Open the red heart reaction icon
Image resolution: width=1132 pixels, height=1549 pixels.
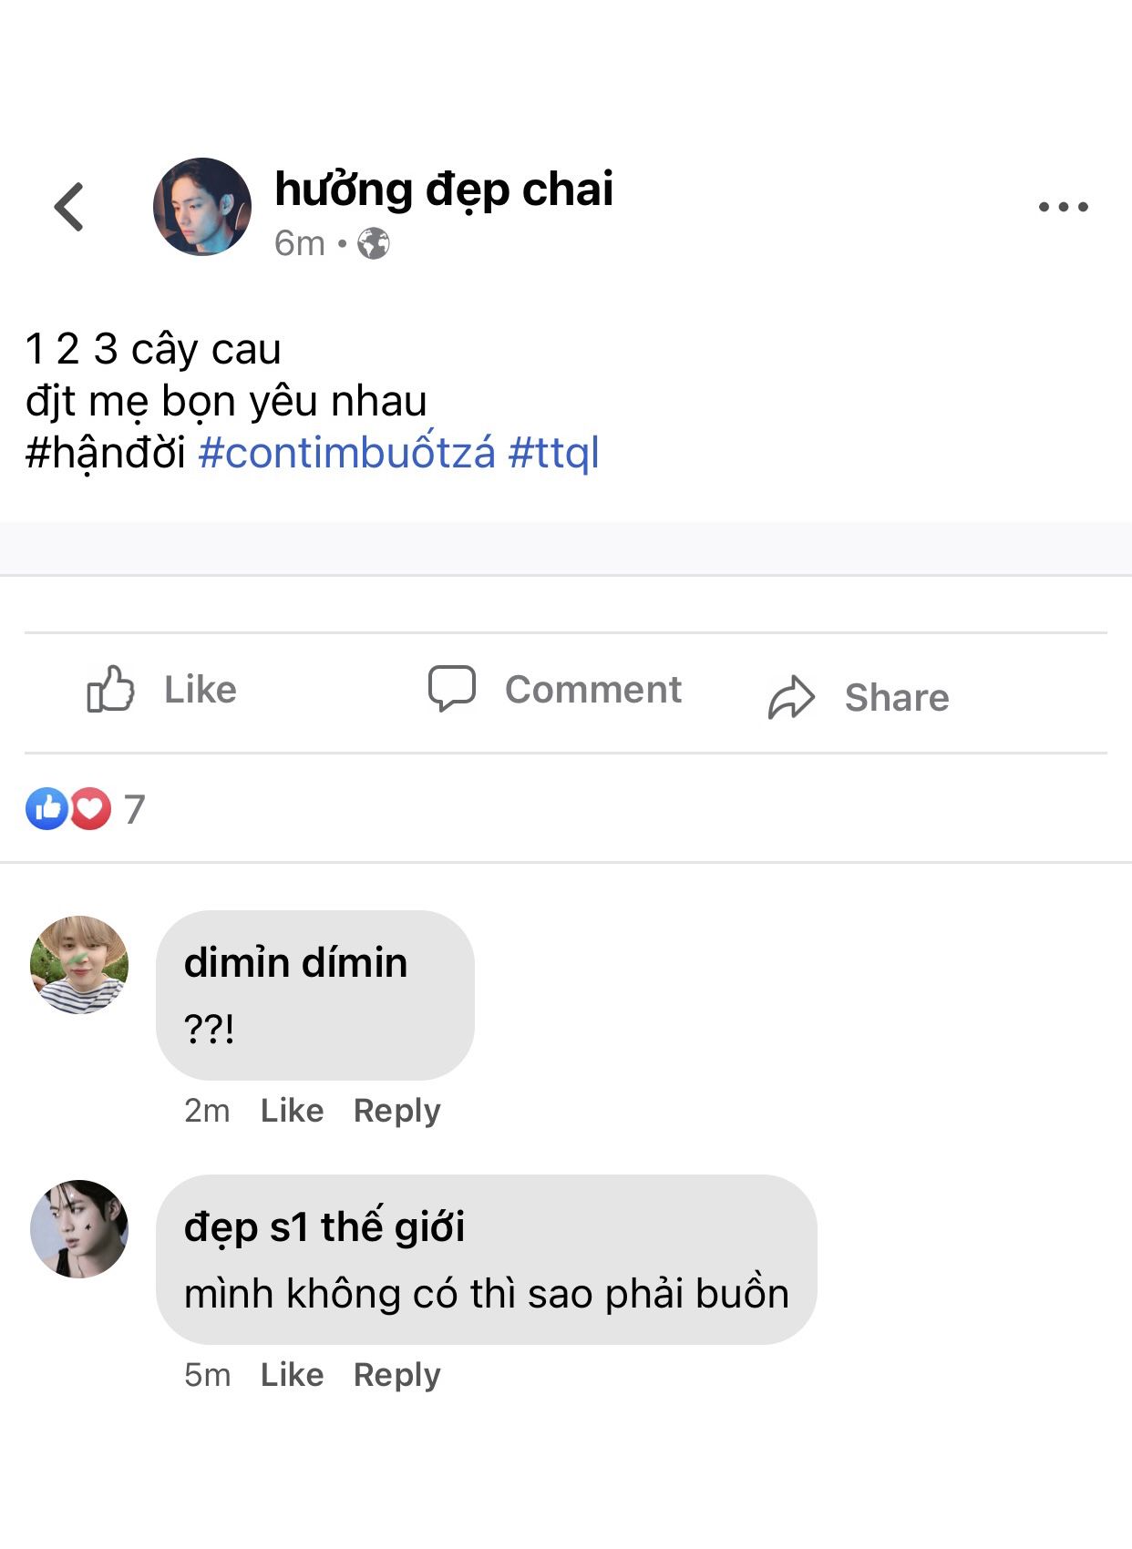click(x=90, y=808)
